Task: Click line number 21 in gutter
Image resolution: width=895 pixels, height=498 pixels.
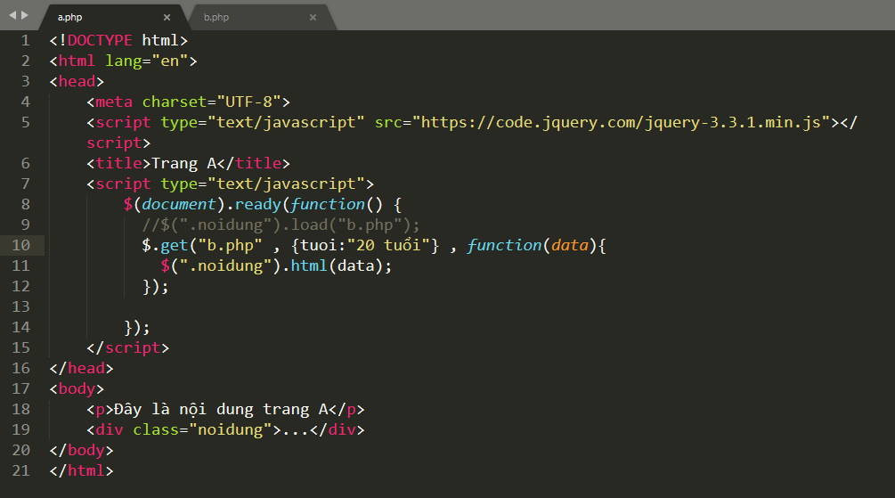Action: pos(21,470)
